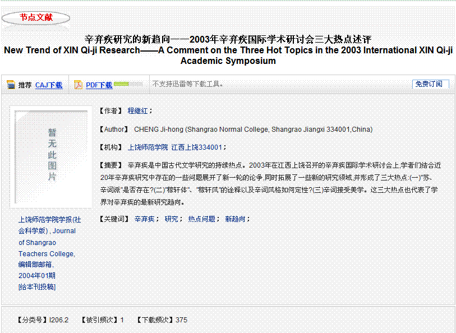Click the journal cover placeholder image
Screen dimensions: 456x333
click(52, 155)
